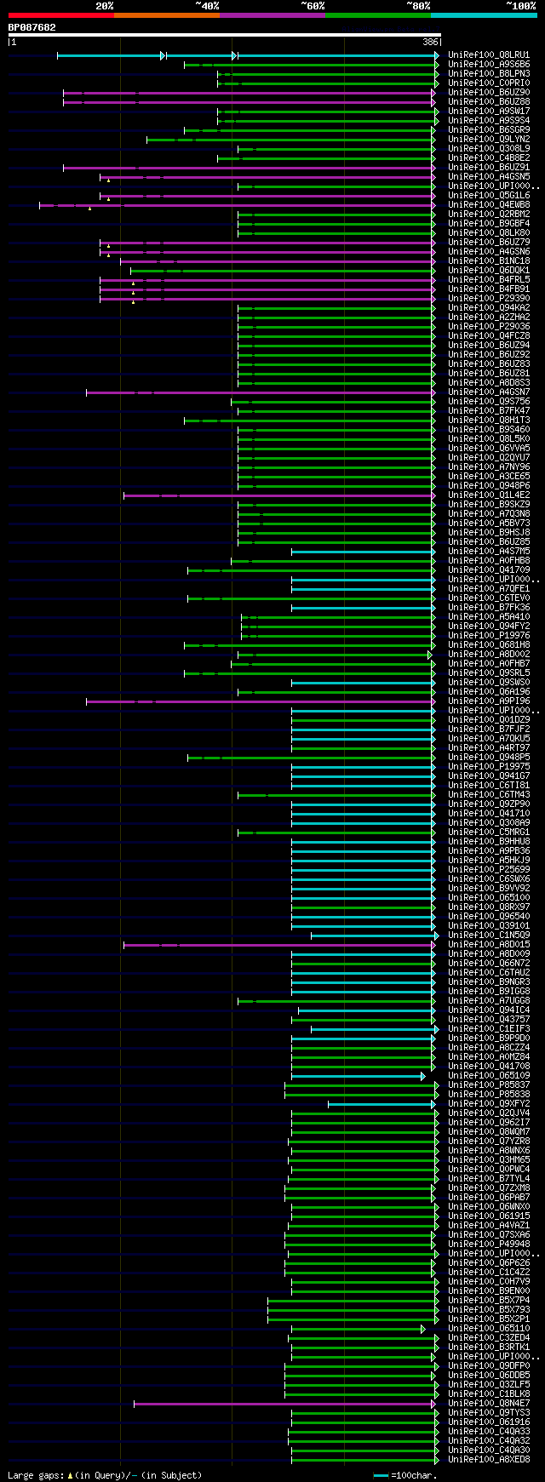Select label UniRef100_Q7YZR8
This screenshot has height=1482, width=545.
[x=489, y=1142]
